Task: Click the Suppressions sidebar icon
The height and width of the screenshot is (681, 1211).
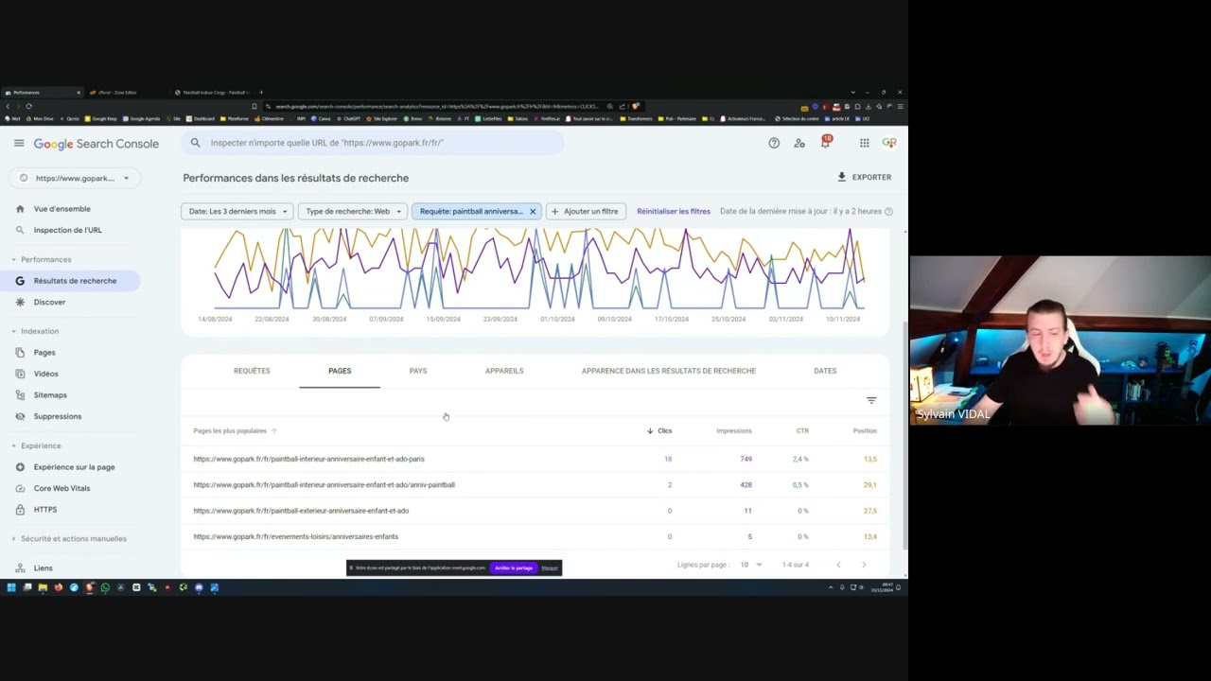Action: (x=20, y=416)
